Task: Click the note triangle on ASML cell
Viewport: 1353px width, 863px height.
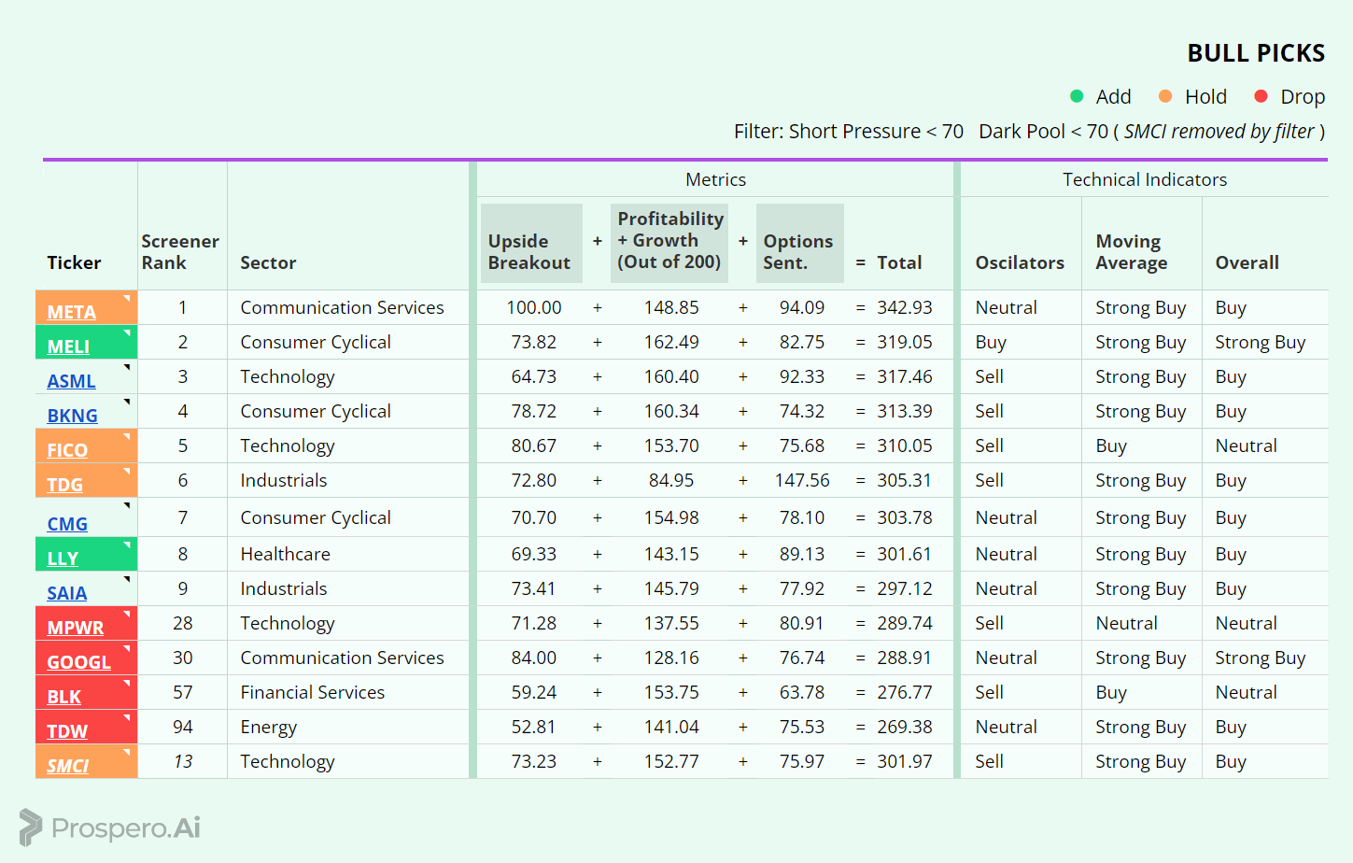Action: (x=127, y=366)
